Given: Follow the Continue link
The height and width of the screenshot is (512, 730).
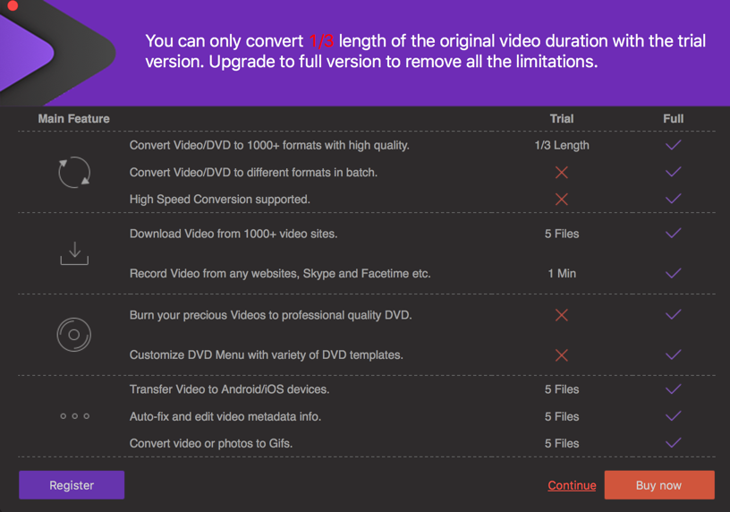Looking at the screenshot, I should click(572, 485).
